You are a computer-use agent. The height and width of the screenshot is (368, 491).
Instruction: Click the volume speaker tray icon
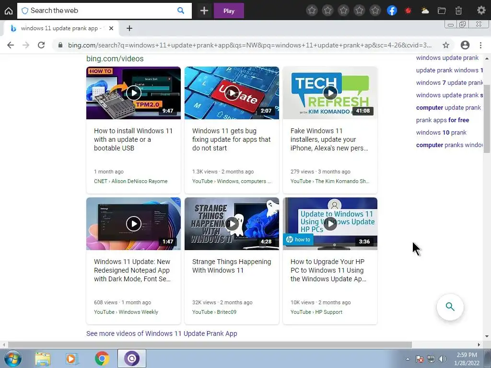pyautogui.click(x=442, y=359)
